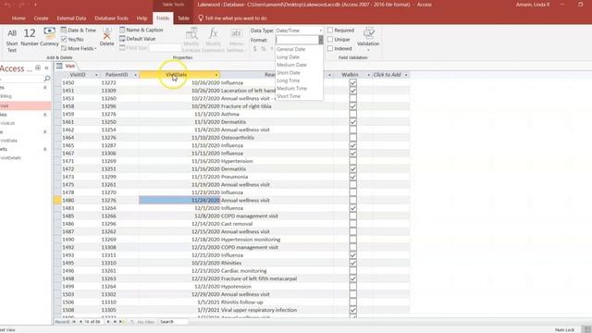This screenshot has width=592, height=333.
Task: Create a new blank record
Action: coord(121,322)
